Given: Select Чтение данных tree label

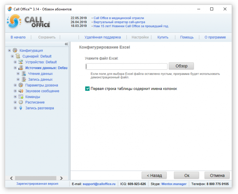Looking at the screenshot, I should tap(40, 74).
